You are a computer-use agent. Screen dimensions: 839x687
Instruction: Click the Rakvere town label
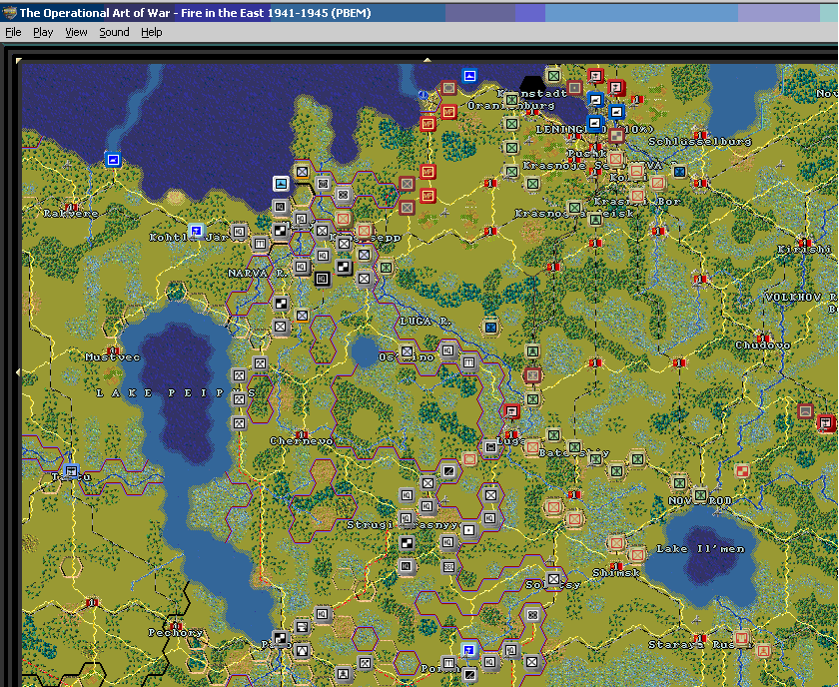click(x=71, y=214)
